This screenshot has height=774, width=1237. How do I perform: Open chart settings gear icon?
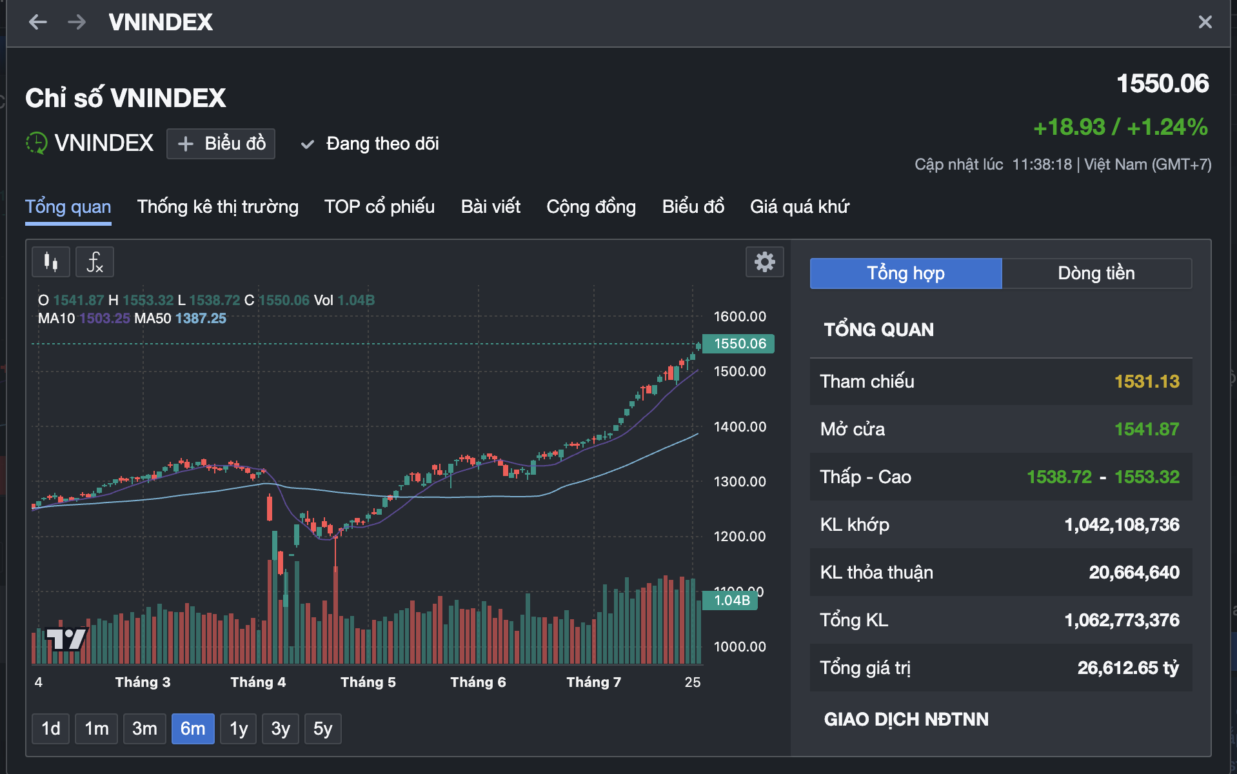coord(764,262)
